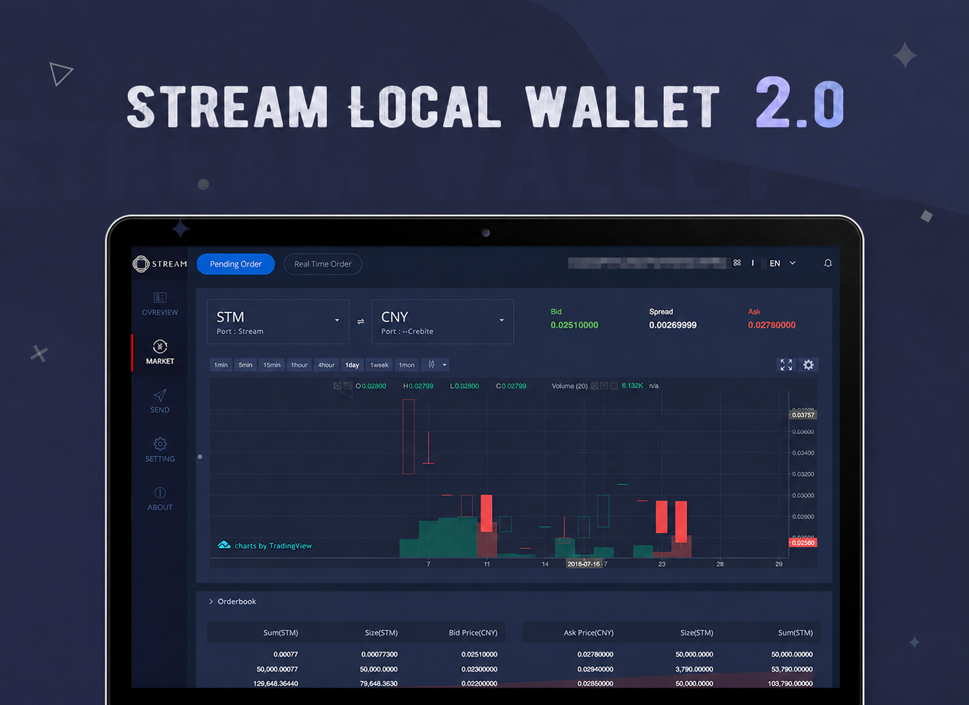Choose the 1mon chart interval

tap(407, 365)
